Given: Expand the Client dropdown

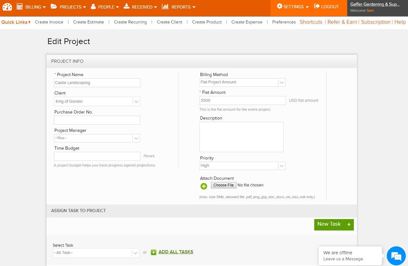Looking at the screenshot, I should coord(97,101).
